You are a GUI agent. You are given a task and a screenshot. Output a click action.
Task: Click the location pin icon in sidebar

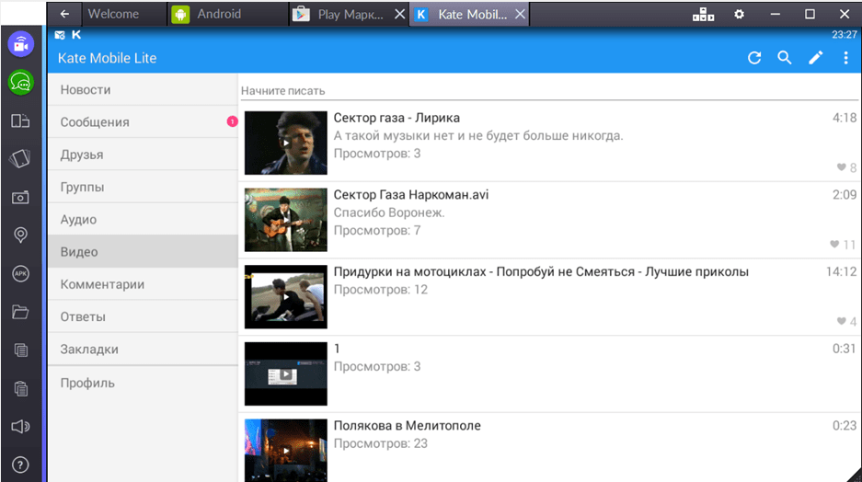20,235
